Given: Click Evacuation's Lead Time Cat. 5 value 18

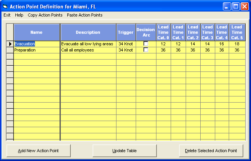Looking at the screenshot, I should [237, 44].
